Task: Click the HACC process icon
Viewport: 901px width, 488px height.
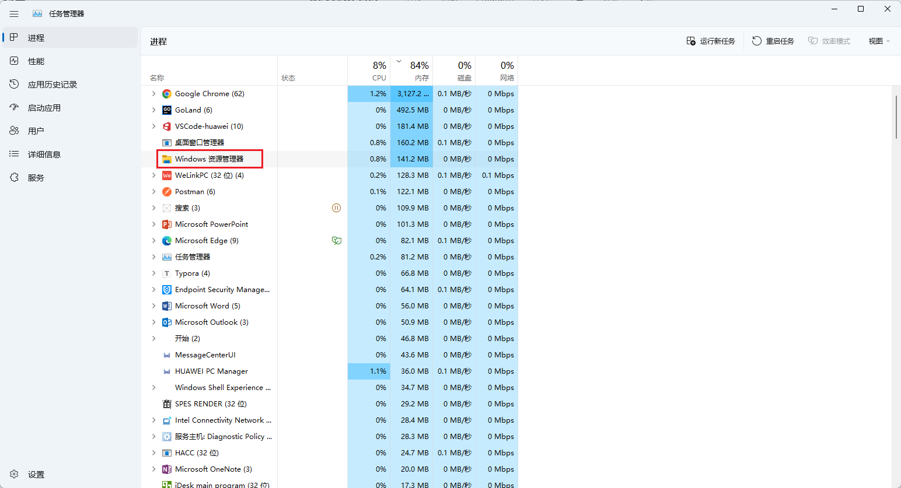Action: (x=167, y=453)
